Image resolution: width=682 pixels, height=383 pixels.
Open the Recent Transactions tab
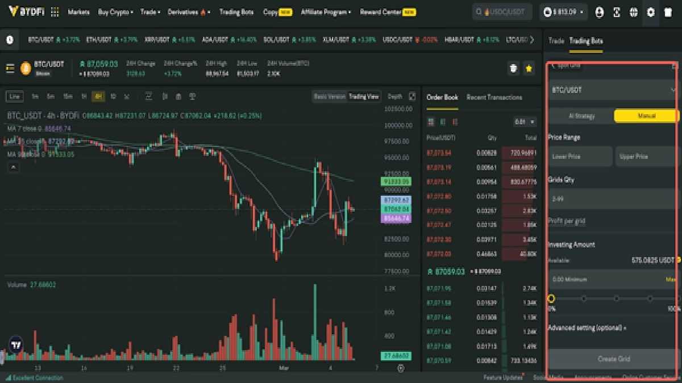tap(494, 97)
